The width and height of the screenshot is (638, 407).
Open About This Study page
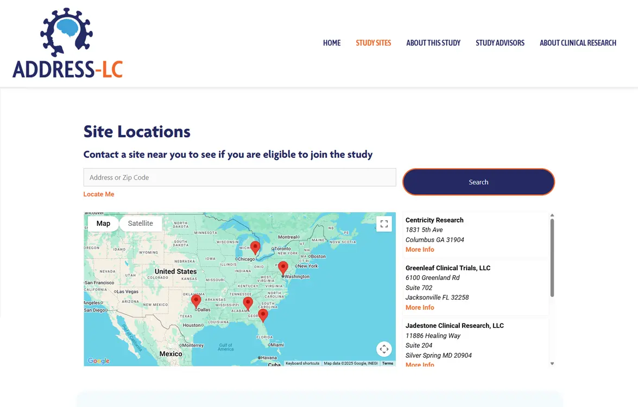[x=433, y=43]
